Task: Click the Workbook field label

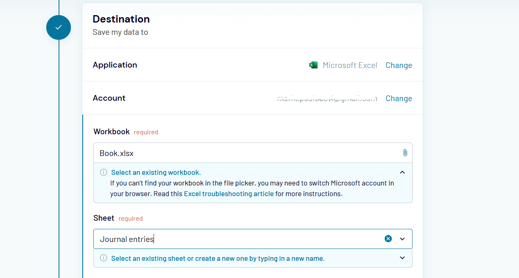Action: [x=111, y=131]
